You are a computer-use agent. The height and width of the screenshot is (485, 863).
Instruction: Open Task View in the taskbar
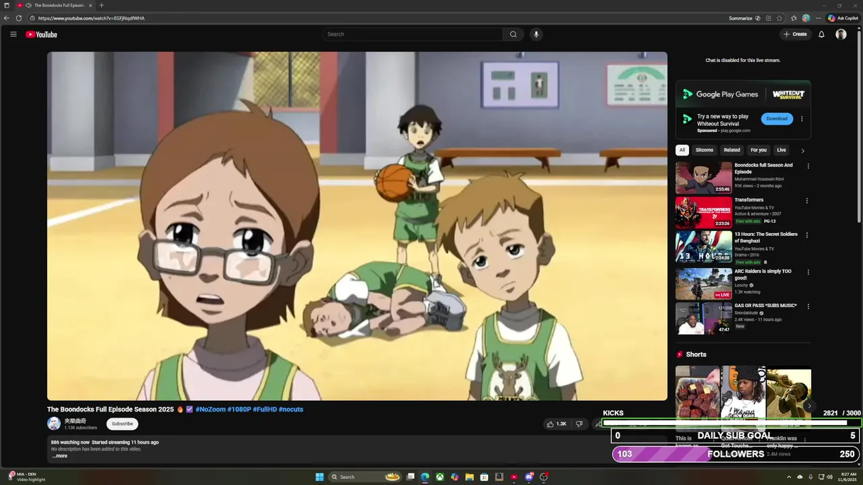point(410,477)
